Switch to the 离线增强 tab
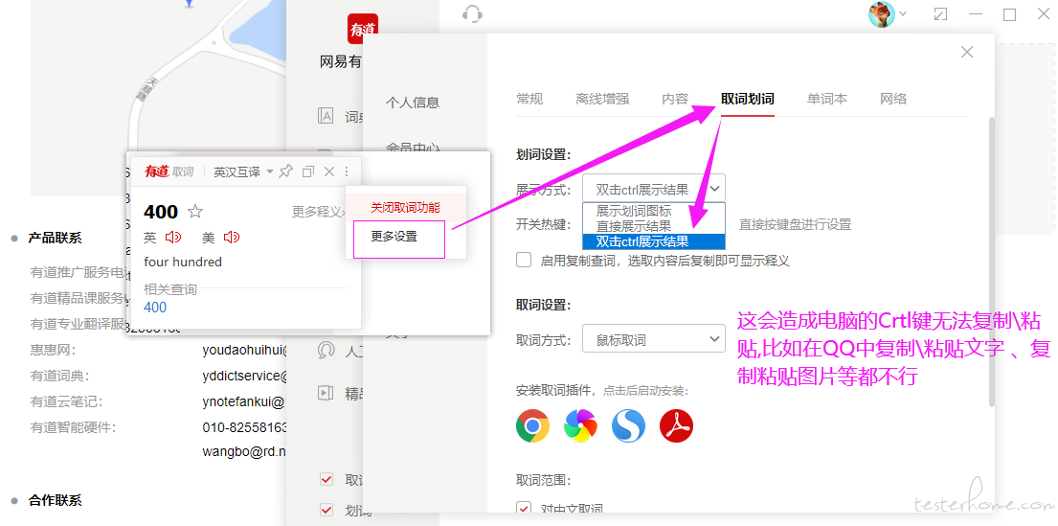 click(602, 99)
